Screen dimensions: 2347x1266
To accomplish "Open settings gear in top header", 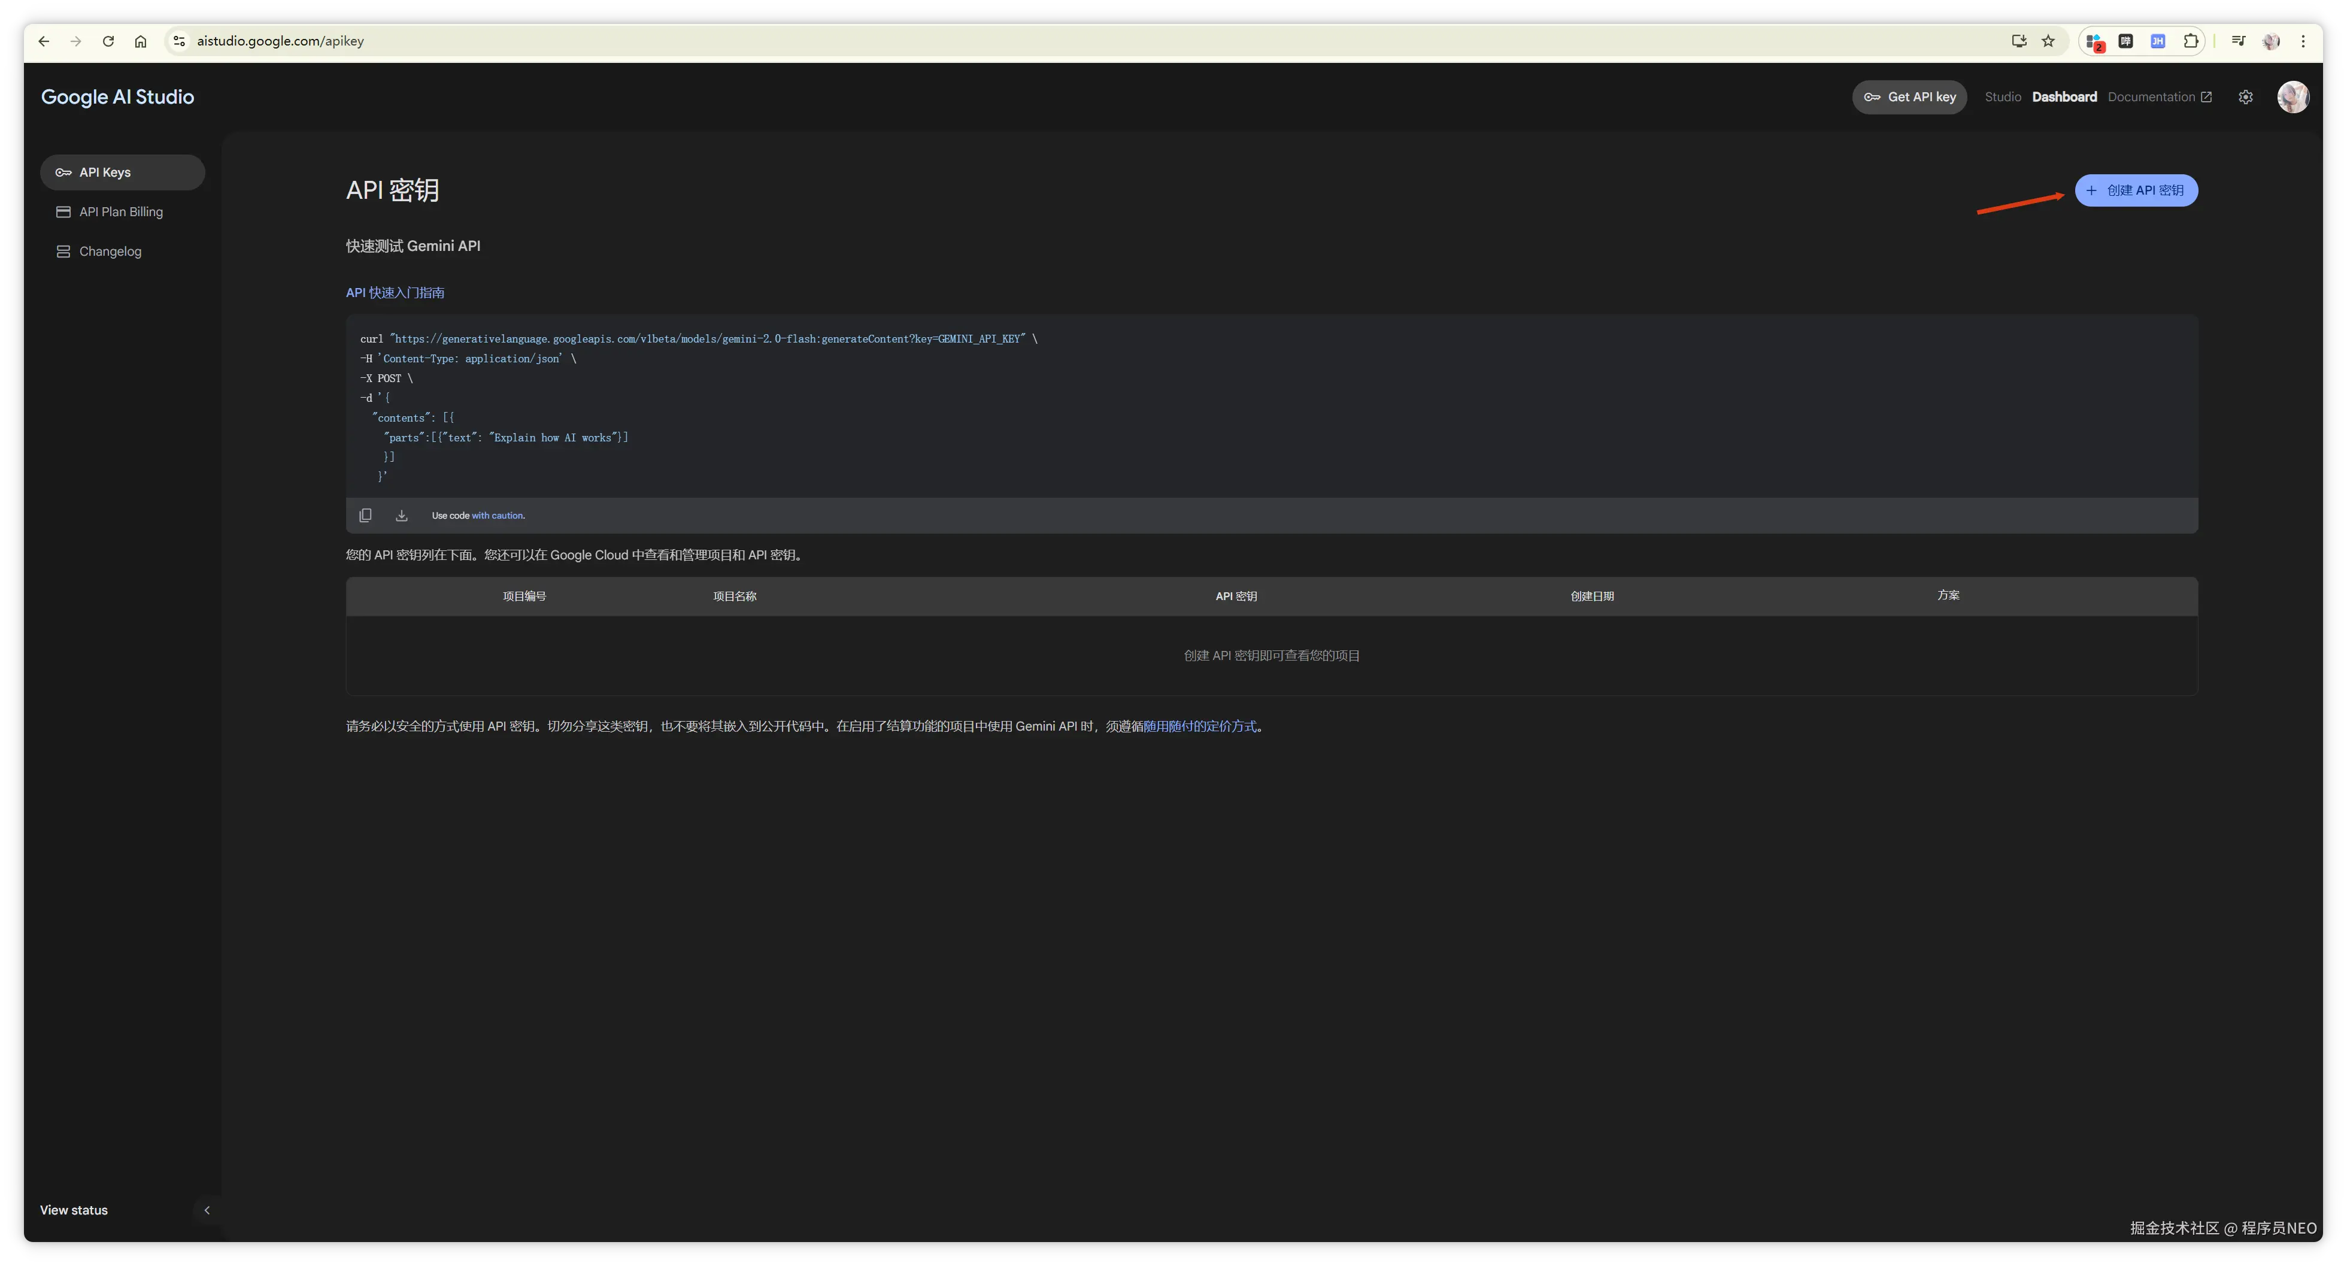I will [2245, 98].
